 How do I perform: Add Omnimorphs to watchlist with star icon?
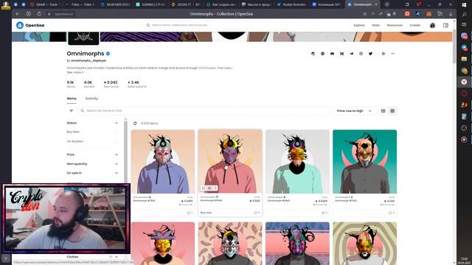coord(383,54)
